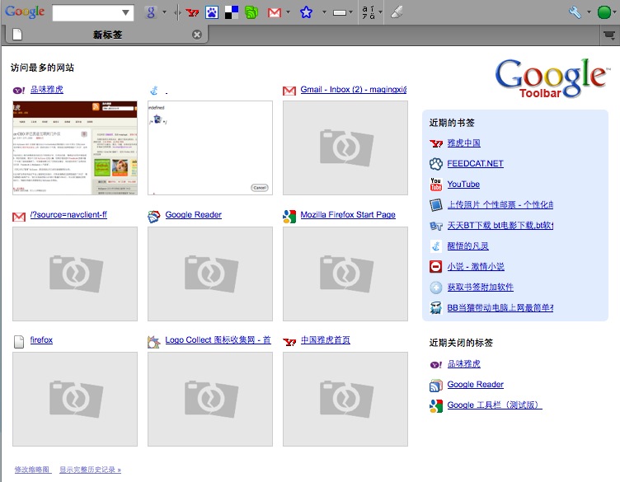Click the blue paw print toolbar icon

tap(212, 12)
